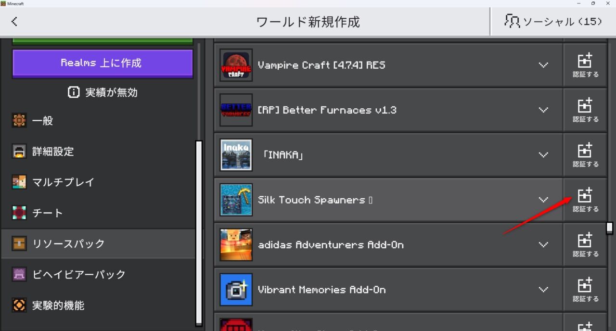The height and width of the screenshot is (331, 616).
Task: Select the リソースパック tab
Action: click(98, 244)
